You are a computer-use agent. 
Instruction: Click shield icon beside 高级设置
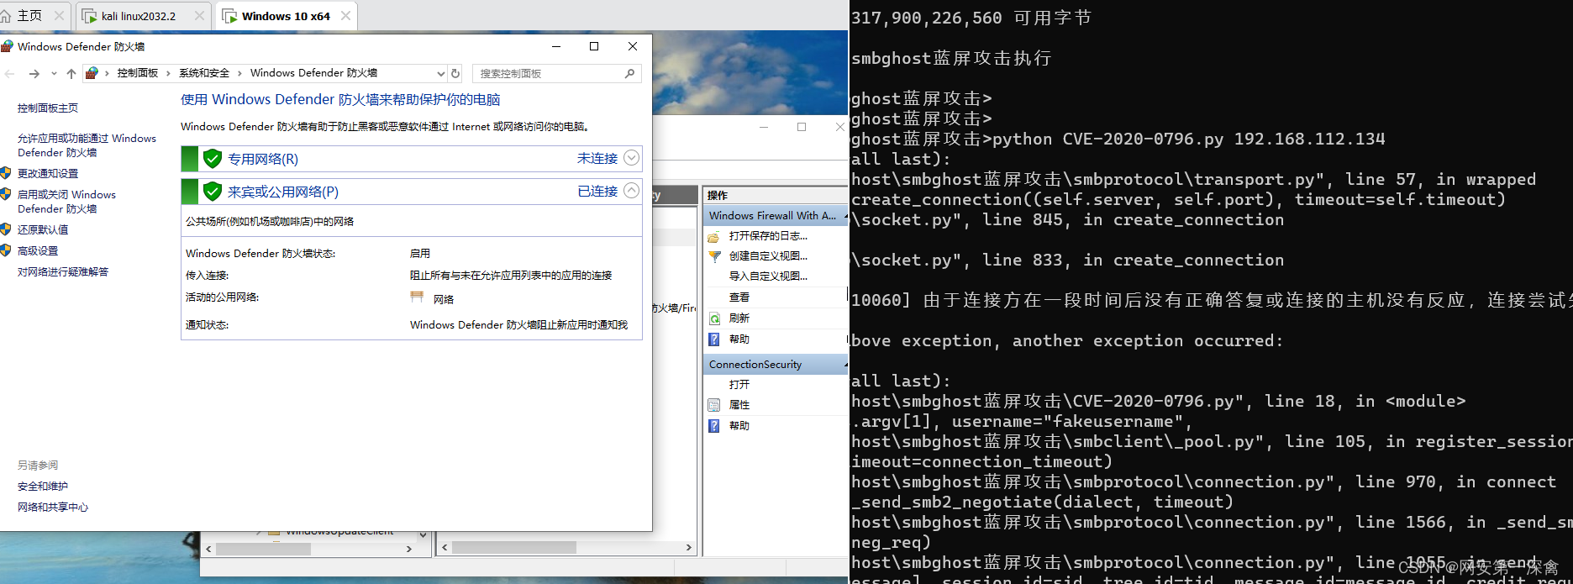point(6,250)
